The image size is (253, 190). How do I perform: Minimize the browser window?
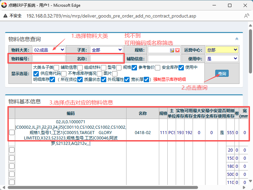(x=214, y=5)
